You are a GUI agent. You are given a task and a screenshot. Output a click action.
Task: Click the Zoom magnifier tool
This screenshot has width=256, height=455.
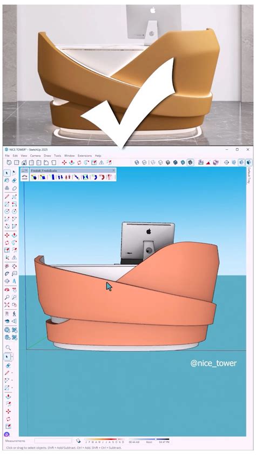coord(7,297)
